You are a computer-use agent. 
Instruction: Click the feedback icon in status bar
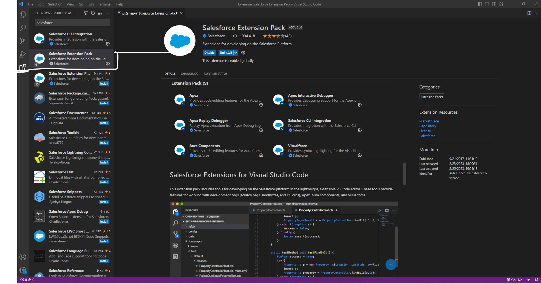tap(528, 280)
